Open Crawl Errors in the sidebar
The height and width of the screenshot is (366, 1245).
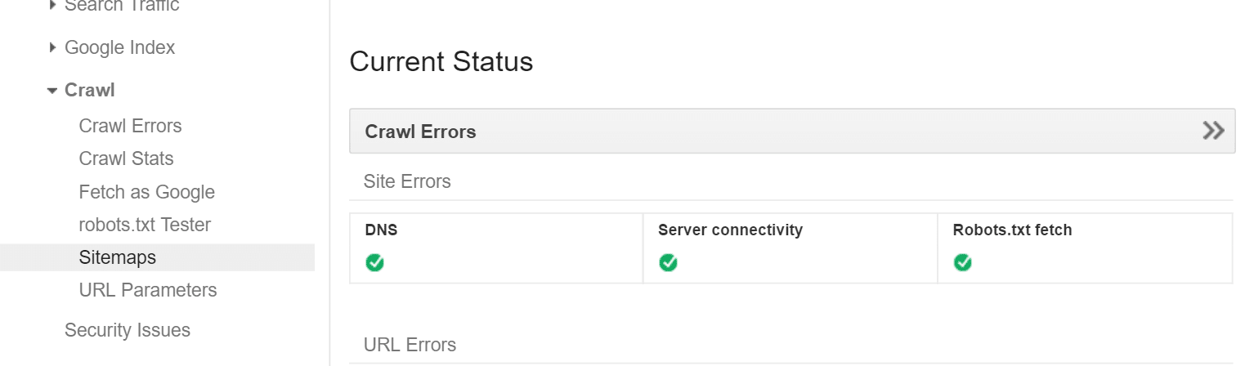130,126
